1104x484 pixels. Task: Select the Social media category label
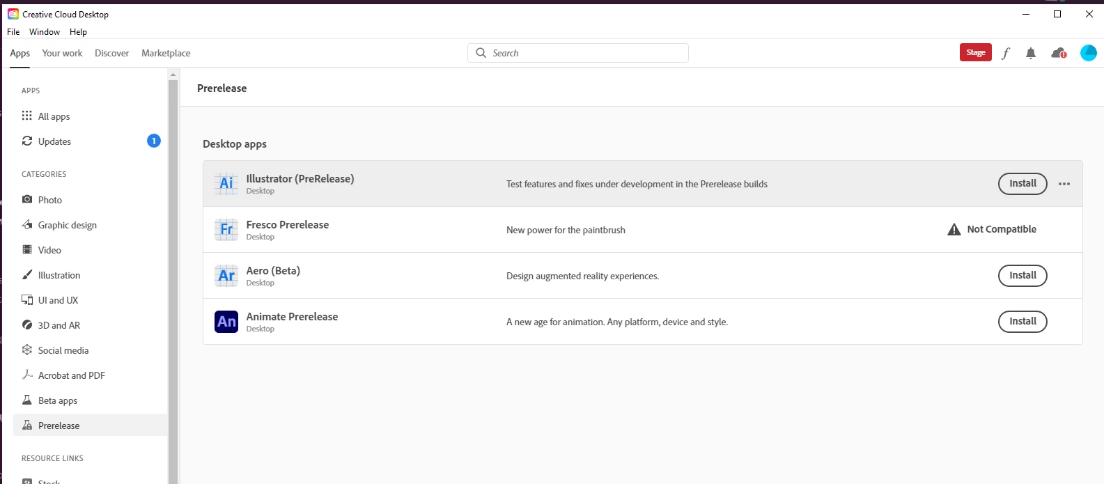click(63, 350)
